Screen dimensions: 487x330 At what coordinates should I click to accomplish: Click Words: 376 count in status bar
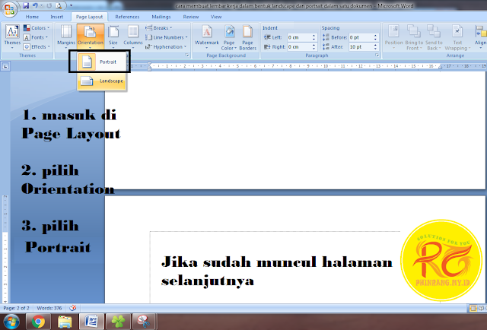point(49,308)
